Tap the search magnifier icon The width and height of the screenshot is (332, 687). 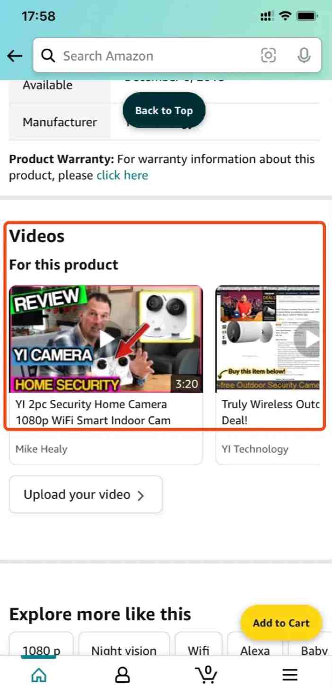tap(48, 56)
